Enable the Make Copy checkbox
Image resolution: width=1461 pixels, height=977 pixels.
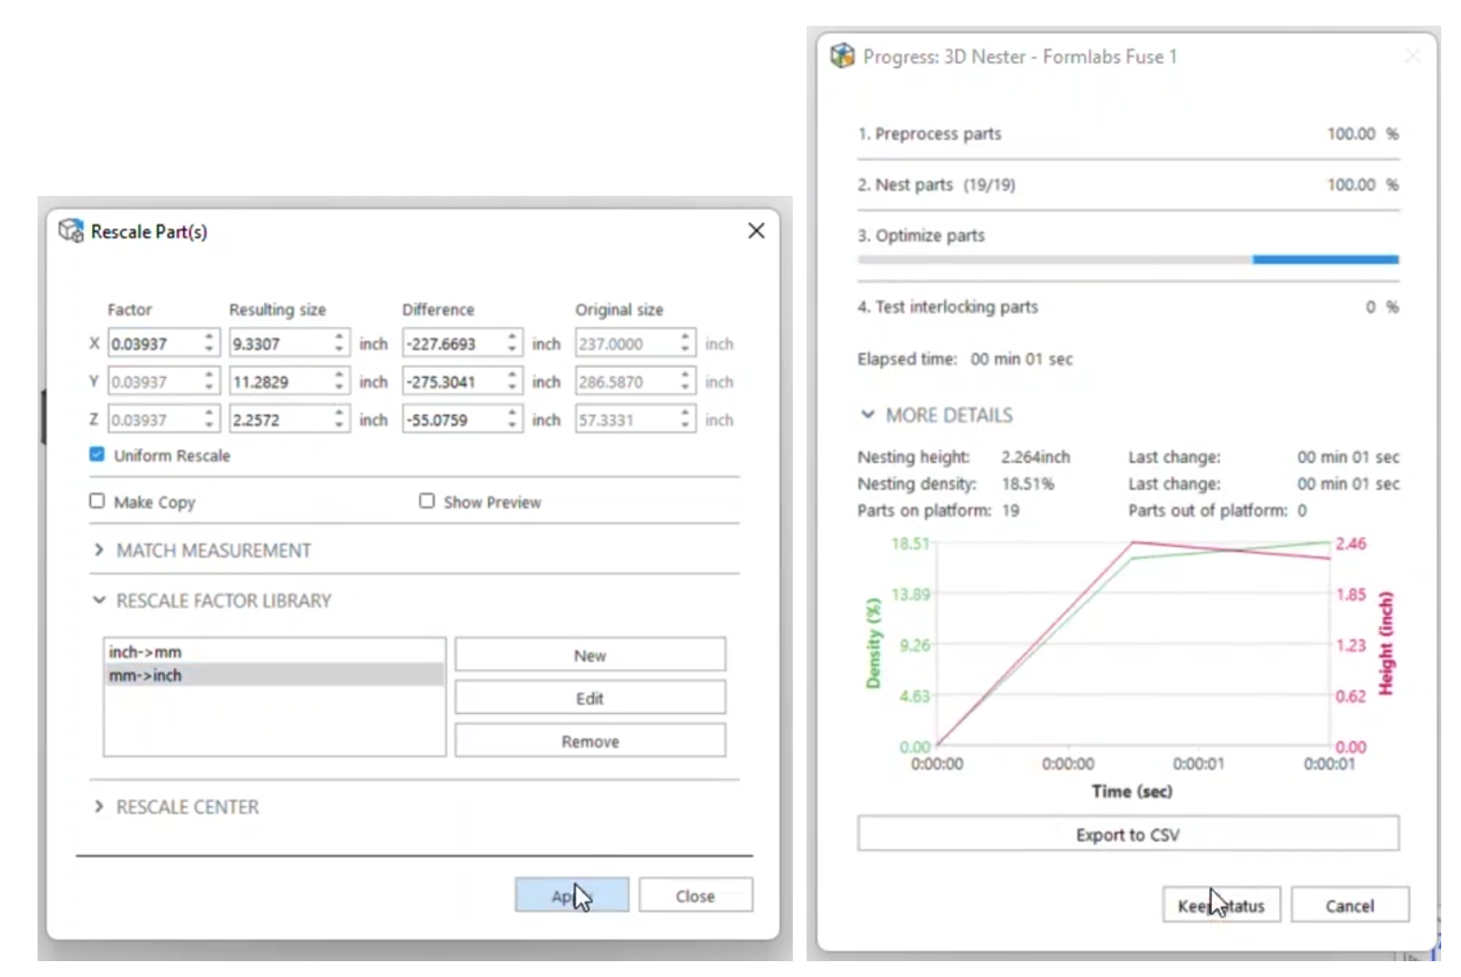tap(97, 501)
